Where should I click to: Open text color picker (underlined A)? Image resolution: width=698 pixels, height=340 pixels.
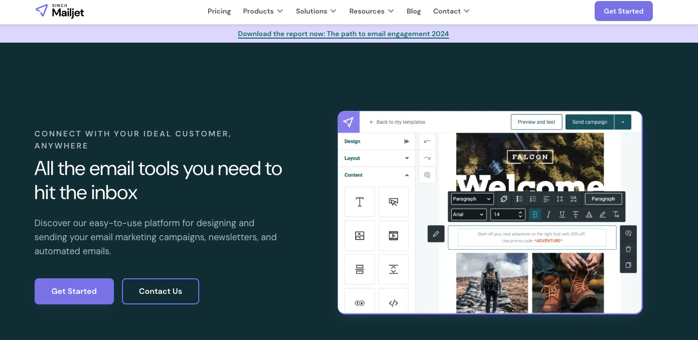tap(589, 215)
